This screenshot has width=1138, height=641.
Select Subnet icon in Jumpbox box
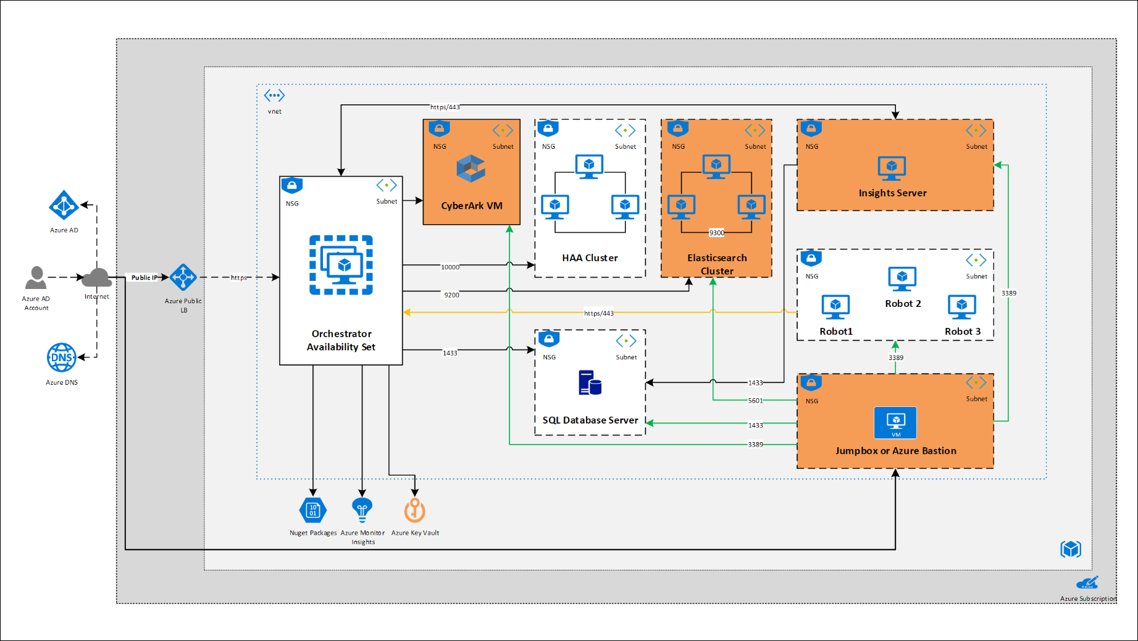click(x=976, y=383)
